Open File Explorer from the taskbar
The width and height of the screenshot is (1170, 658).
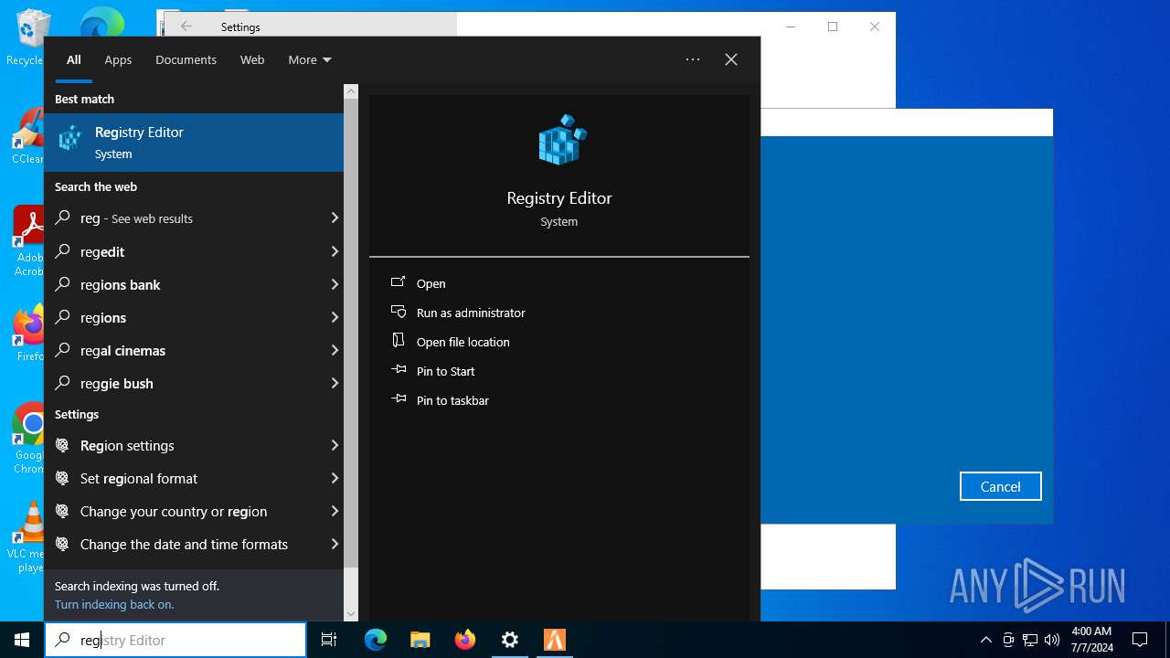(420, 640)
